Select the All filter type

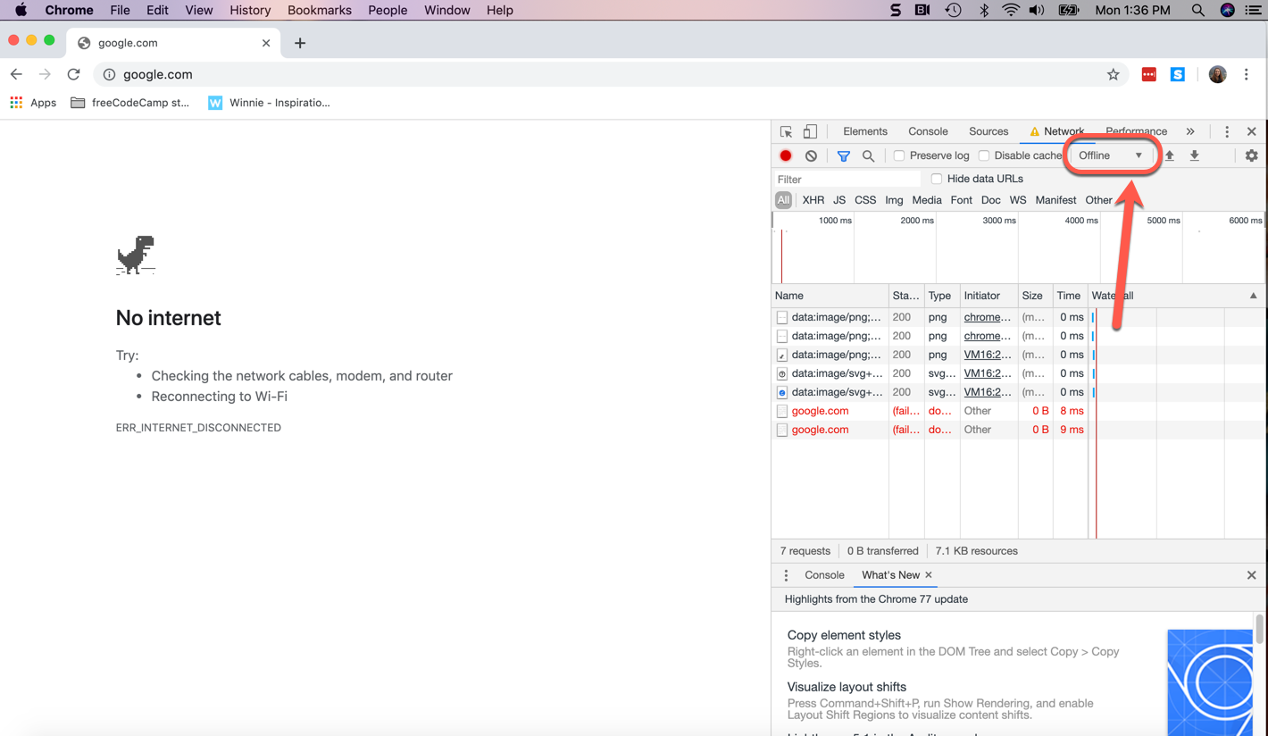pyautogui.click(x=783, y=200)
